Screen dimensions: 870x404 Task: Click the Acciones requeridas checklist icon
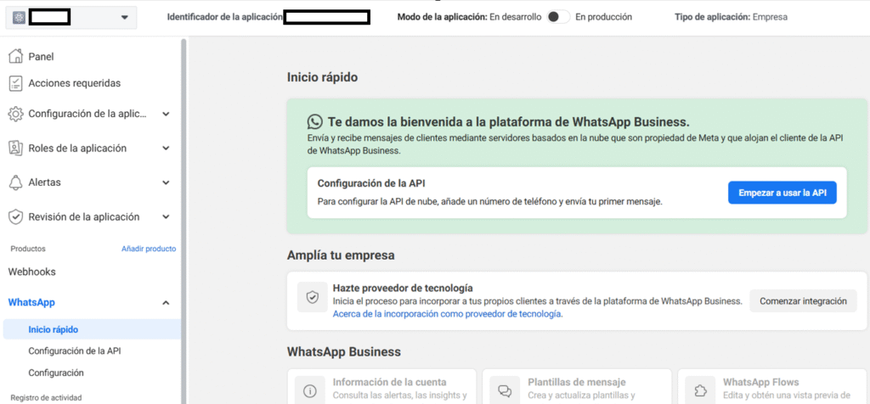[x=15, y=83]
